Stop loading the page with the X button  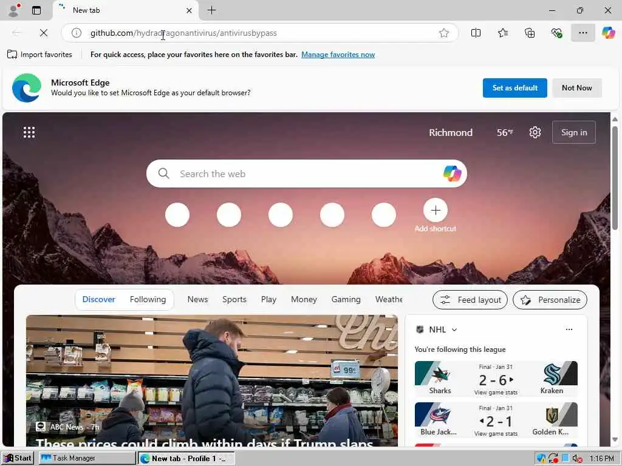[44, 33]
